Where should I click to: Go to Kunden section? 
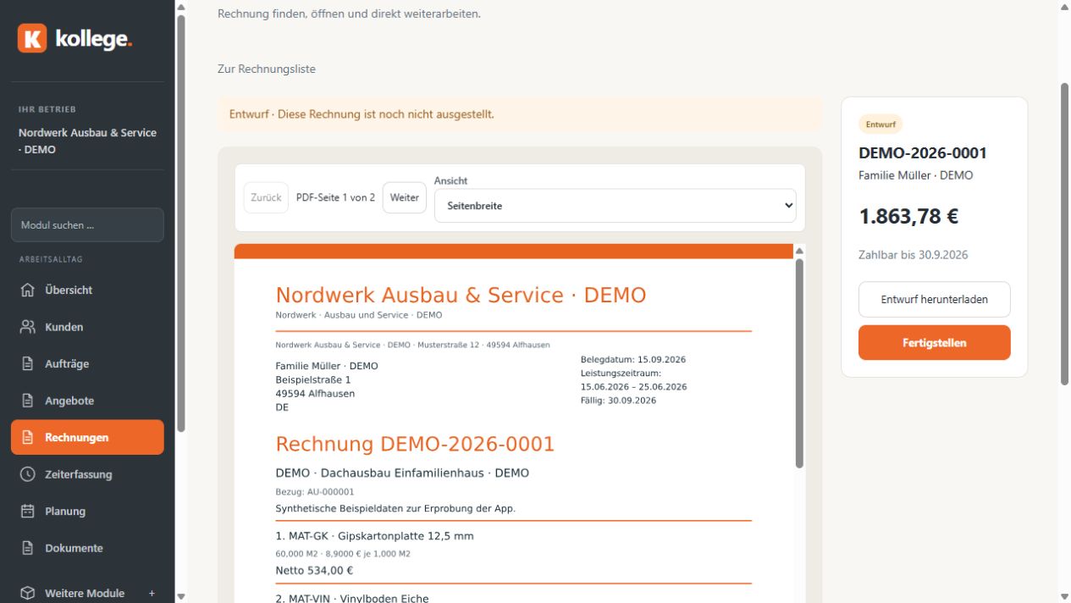[87, 327]
